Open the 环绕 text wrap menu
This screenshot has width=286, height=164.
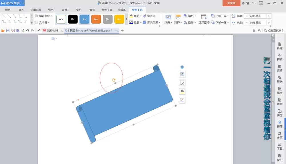(x=168, y=19)
